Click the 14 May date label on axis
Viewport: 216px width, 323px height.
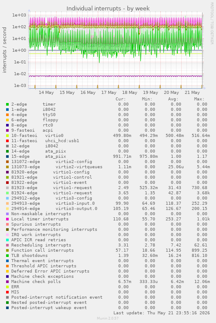coord(46,93)
